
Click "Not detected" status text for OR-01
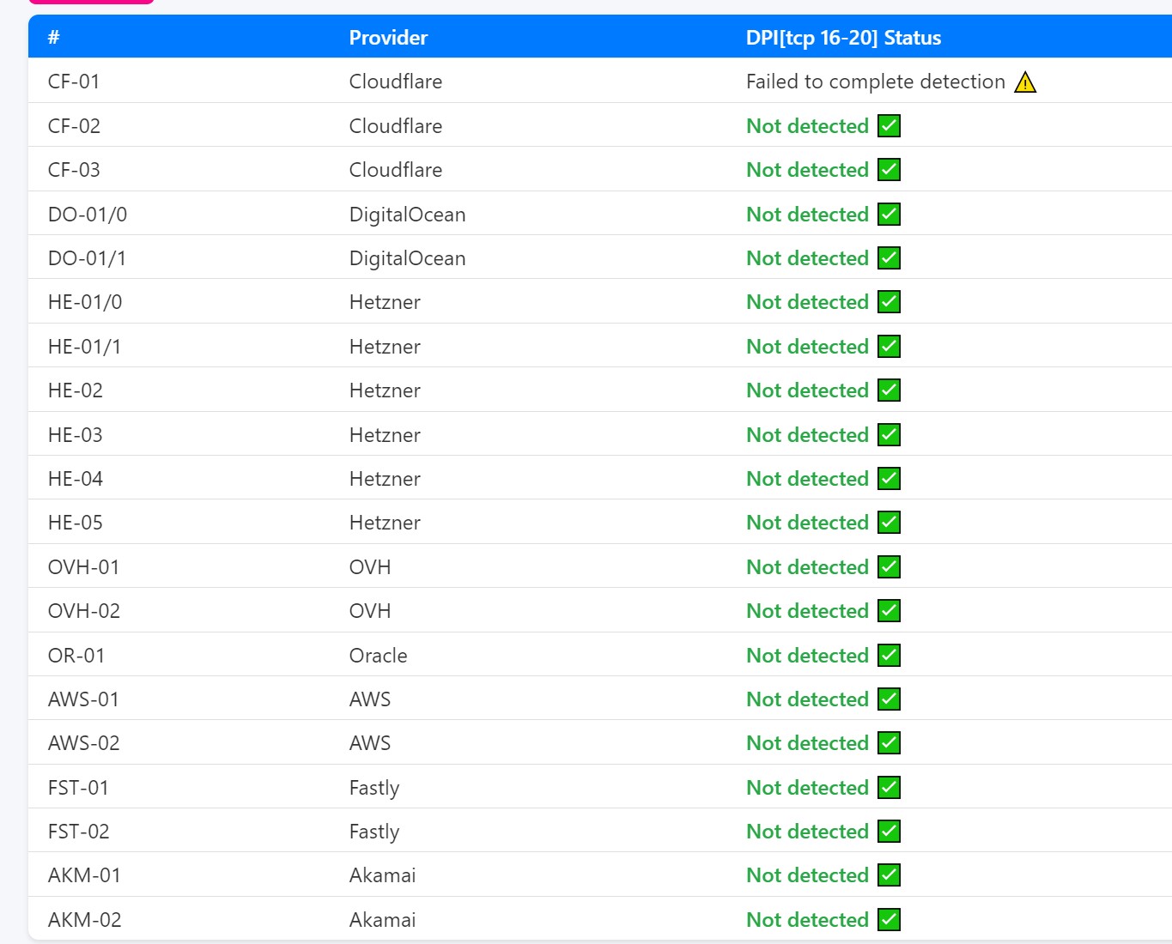(808, 656)
